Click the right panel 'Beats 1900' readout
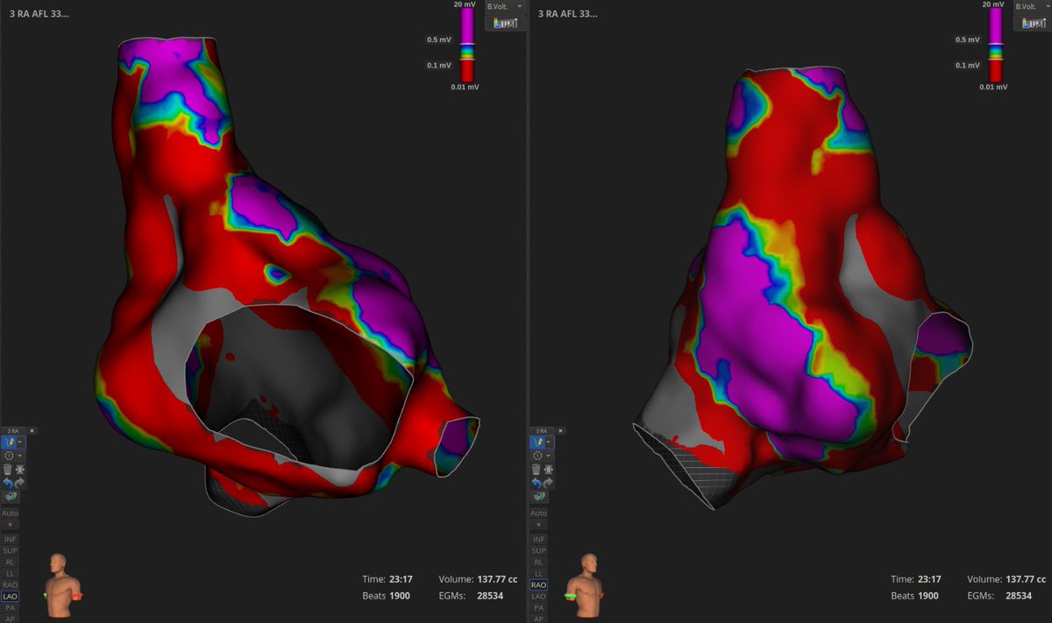This screenshot has width=1052, height=623. [x=915, y=595]
